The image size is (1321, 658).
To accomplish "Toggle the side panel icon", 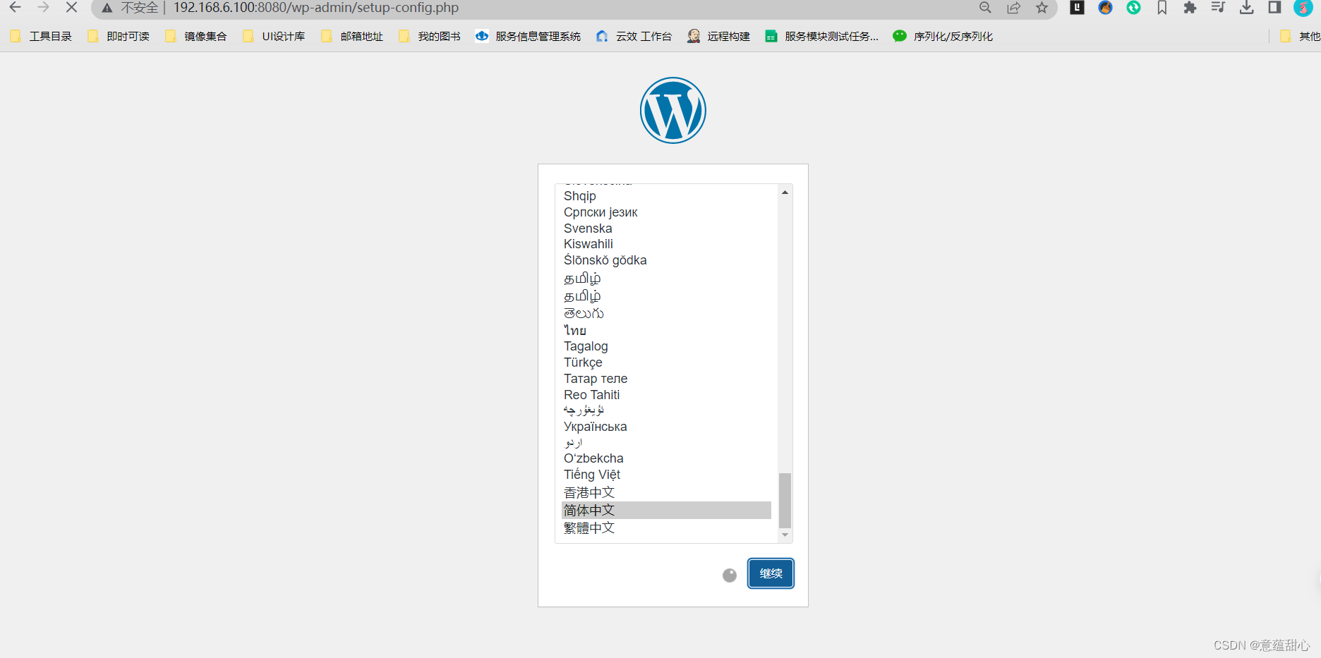I will (1274, 8).
